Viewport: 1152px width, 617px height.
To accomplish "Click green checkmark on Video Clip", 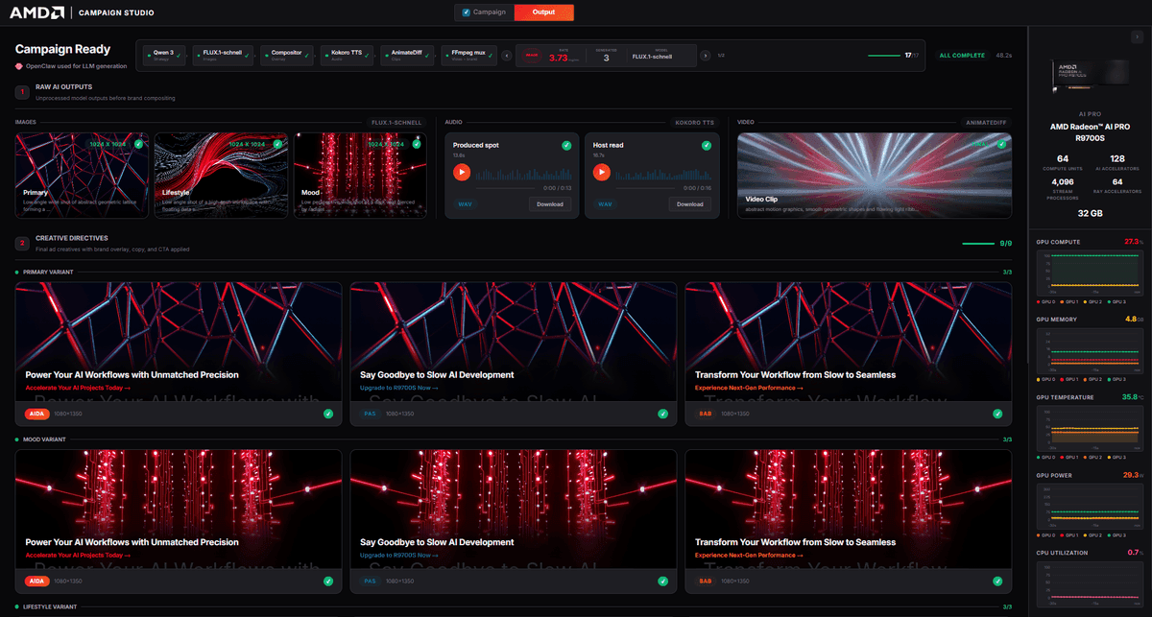I will click(1001, 144).
